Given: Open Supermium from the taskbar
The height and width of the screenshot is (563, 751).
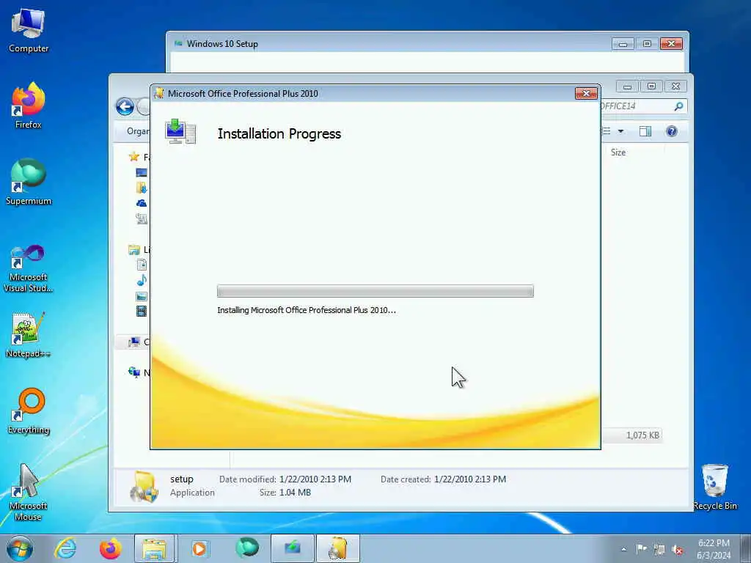Looking at the screenshot, I should (x=247, y=548).
